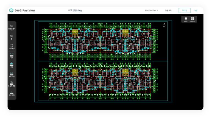Open the layers panel icon
211x118 pixels.
click(186, 19)
